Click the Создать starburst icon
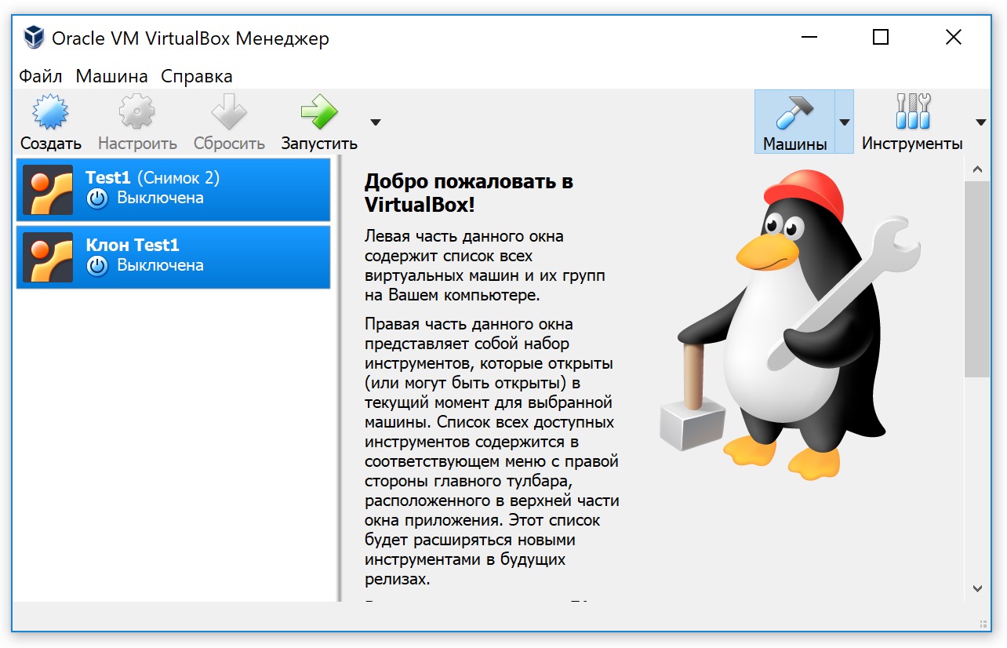This screenshot has width=1007, height=648. [50, 113]
